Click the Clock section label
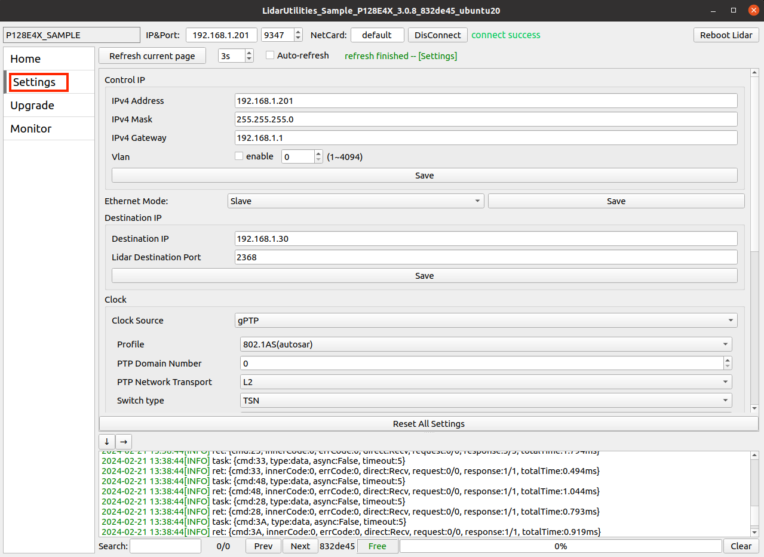764x557 pixels. pos(116,300)
